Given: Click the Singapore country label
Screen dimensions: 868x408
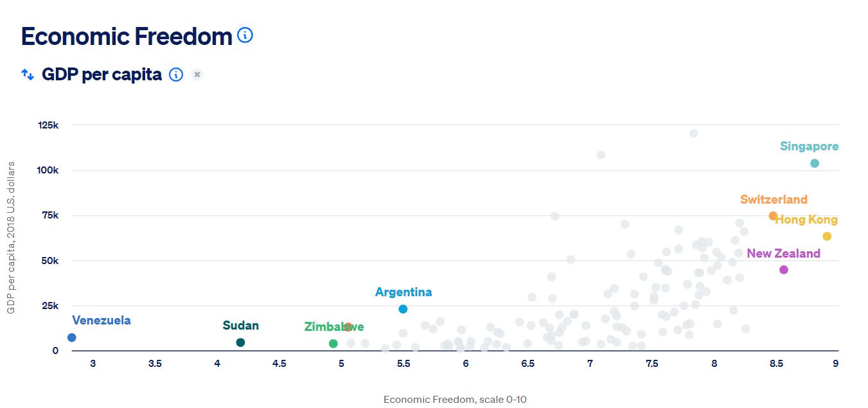Looking at the screenshot, I should 809,146.
